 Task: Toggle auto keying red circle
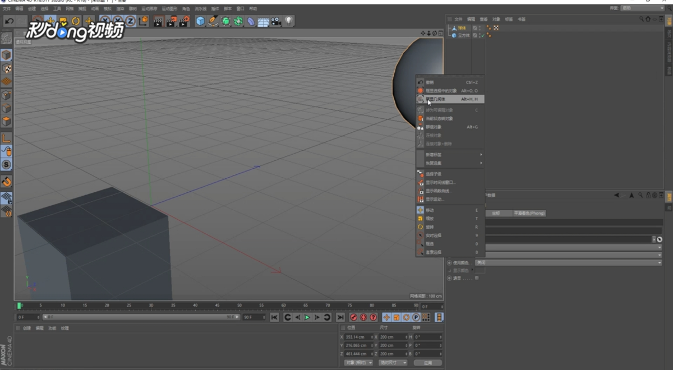pyautogui.click(x=363, y=317)
